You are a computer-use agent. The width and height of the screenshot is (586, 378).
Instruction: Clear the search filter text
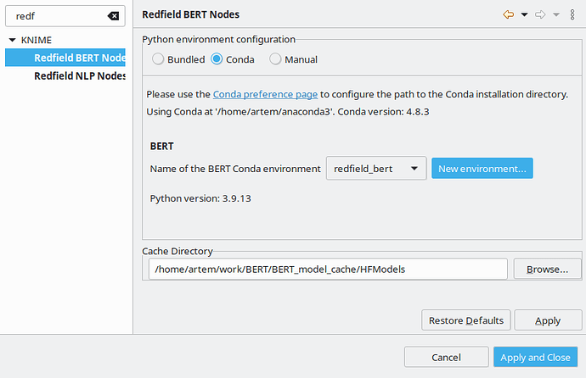tap(113, 16)
